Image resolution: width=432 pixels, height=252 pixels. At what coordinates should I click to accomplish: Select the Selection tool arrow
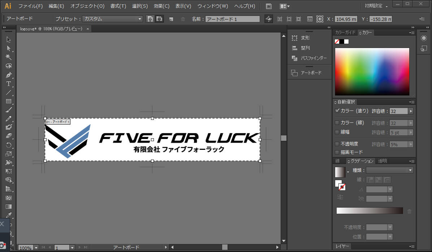coord(9,39)
